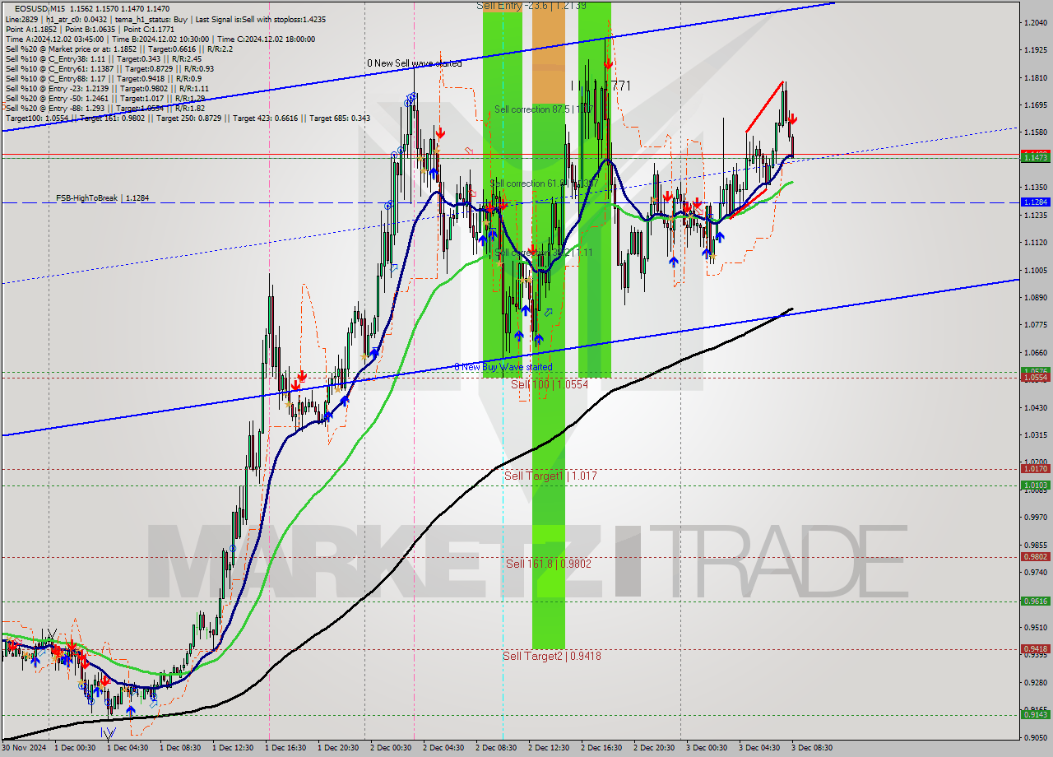The width and height of the screenshot is (1053, 757).
Task: Click the '2 Dec 00:30' time axis label
Action: [390, 748]
